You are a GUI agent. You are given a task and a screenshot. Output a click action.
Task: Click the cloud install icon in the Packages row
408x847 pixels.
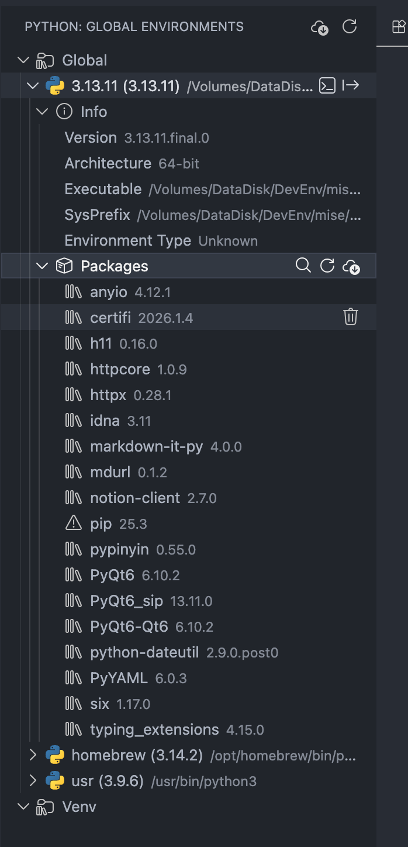tap(351, 266)
